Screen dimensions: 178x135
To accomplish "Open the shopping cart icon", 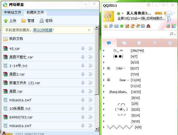I will click(x=127, y=26).
